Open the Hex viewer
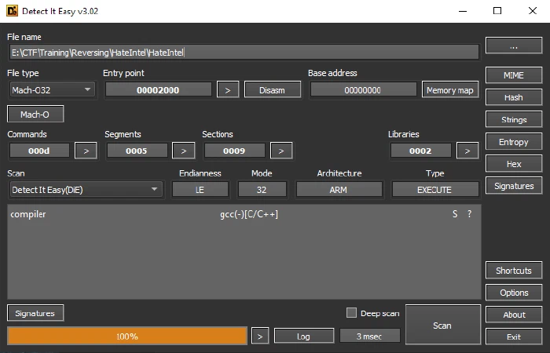The width and height of the screenshot is (550, 353). point(514,164)
